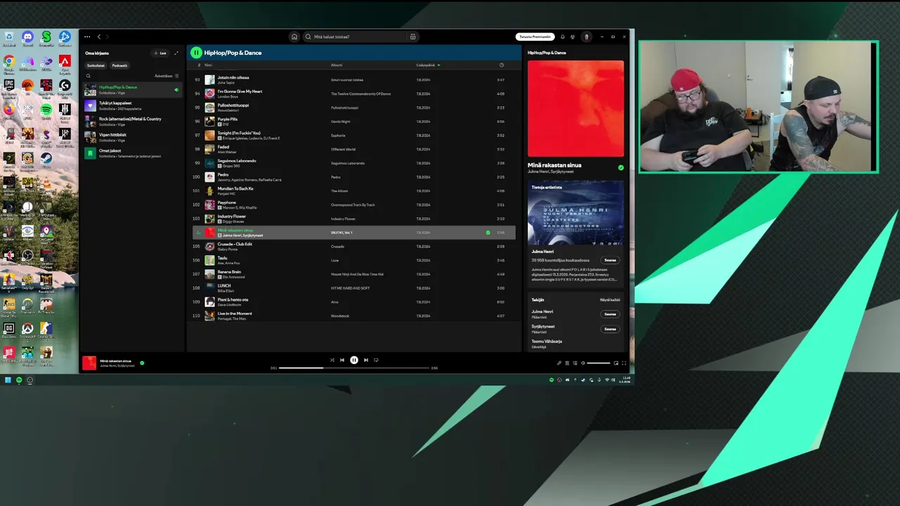Viewport: 900px width, 506px height.
Task: Click the Luo create button in the library
Action: (x=160, y=53)
